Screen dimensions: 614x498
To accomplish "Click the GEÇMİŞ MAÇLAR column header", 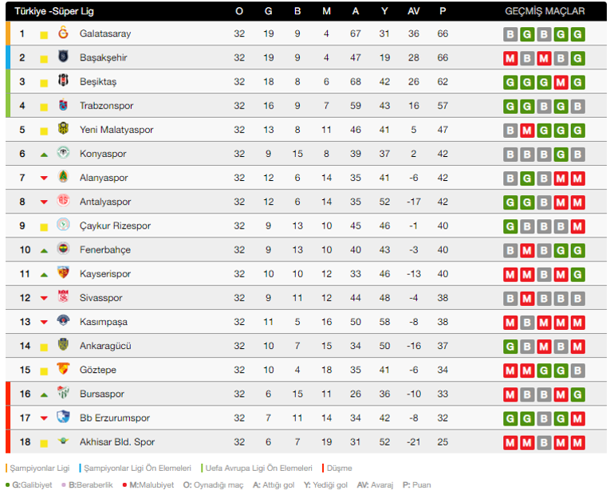I will [545, 11].
